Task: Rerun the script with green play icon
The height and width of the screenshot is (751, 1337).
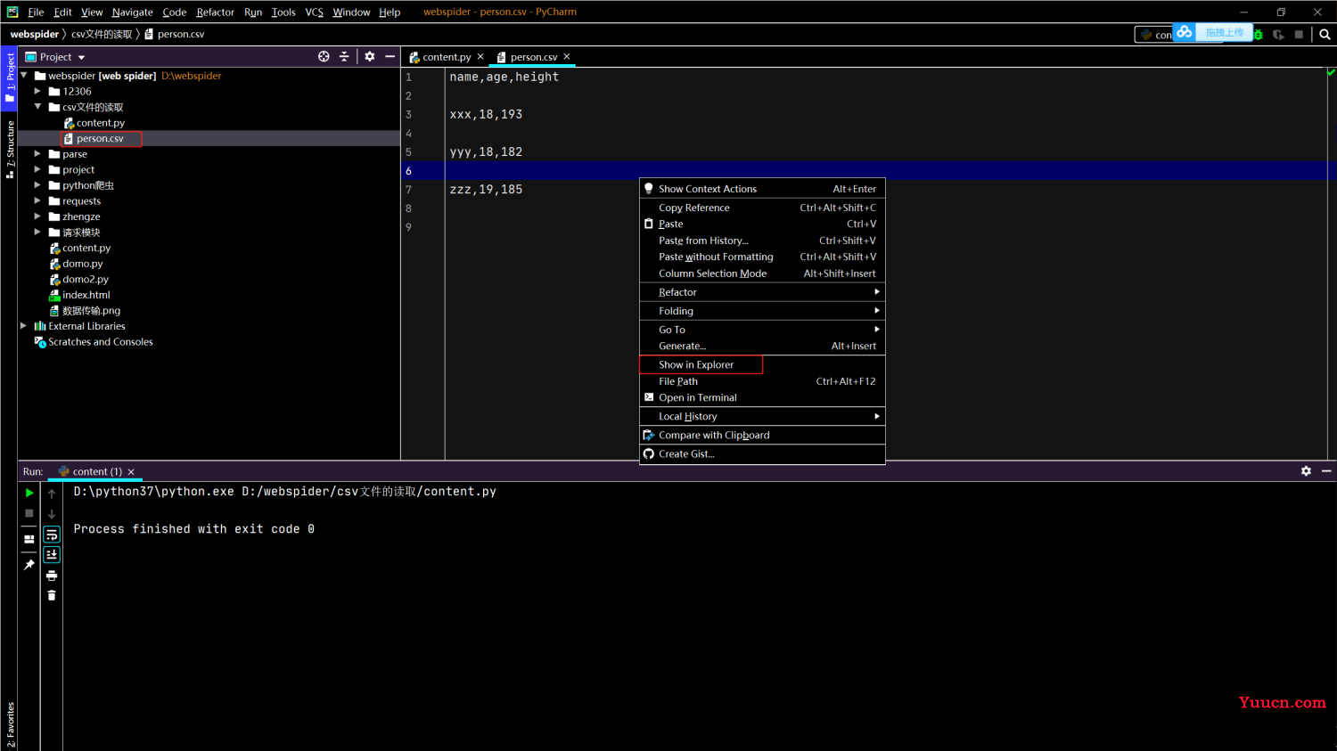Action: point(29,493)
